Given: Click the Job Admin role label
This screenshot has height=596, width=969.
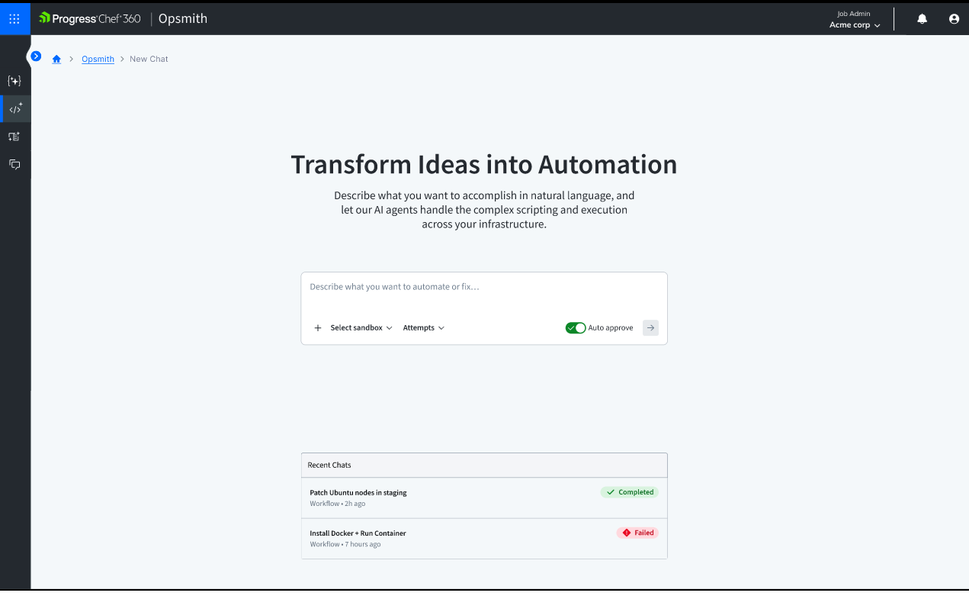Looking at the screenshot, I should 854,14.
